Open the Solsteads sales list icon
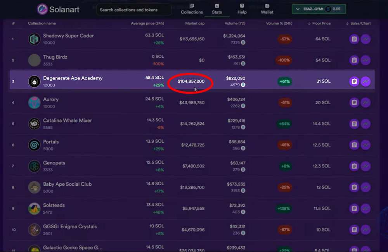The height and width of the screenshot is (252, 388). (x=354, y=209)
